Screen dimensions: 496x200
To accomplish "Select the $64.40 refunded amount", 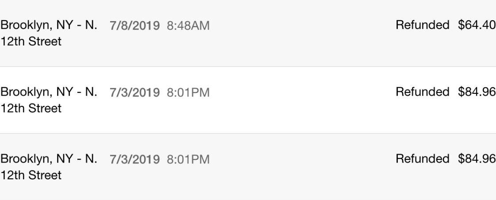I will click(x=477, y=25).
